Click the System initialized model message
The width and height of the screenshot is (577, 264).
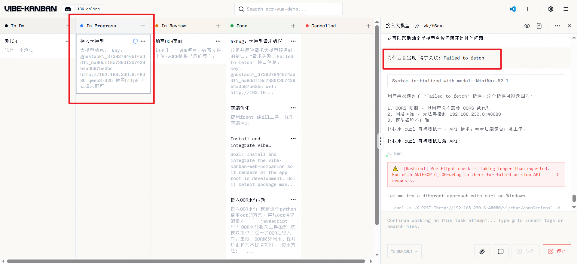476,81
